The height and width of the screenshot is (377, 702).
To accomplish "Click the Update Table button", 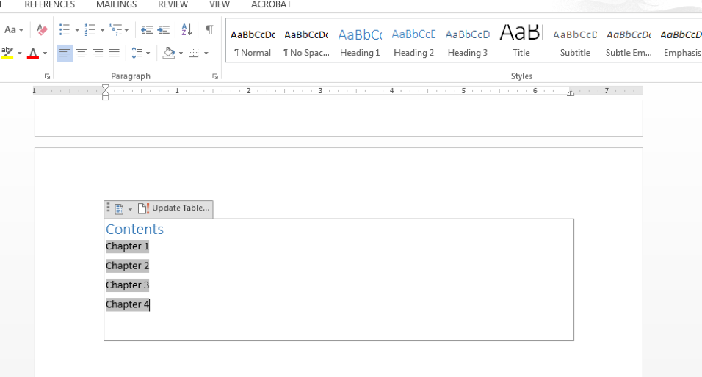I will [x=175, y=208].
